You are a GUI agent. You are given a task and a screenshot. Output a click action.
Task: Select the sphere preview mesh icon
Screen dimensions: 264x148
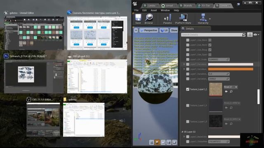point(157,142)
